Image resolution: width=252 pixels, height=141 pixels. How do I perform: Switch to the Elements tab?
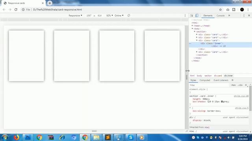tap(208, 16)
